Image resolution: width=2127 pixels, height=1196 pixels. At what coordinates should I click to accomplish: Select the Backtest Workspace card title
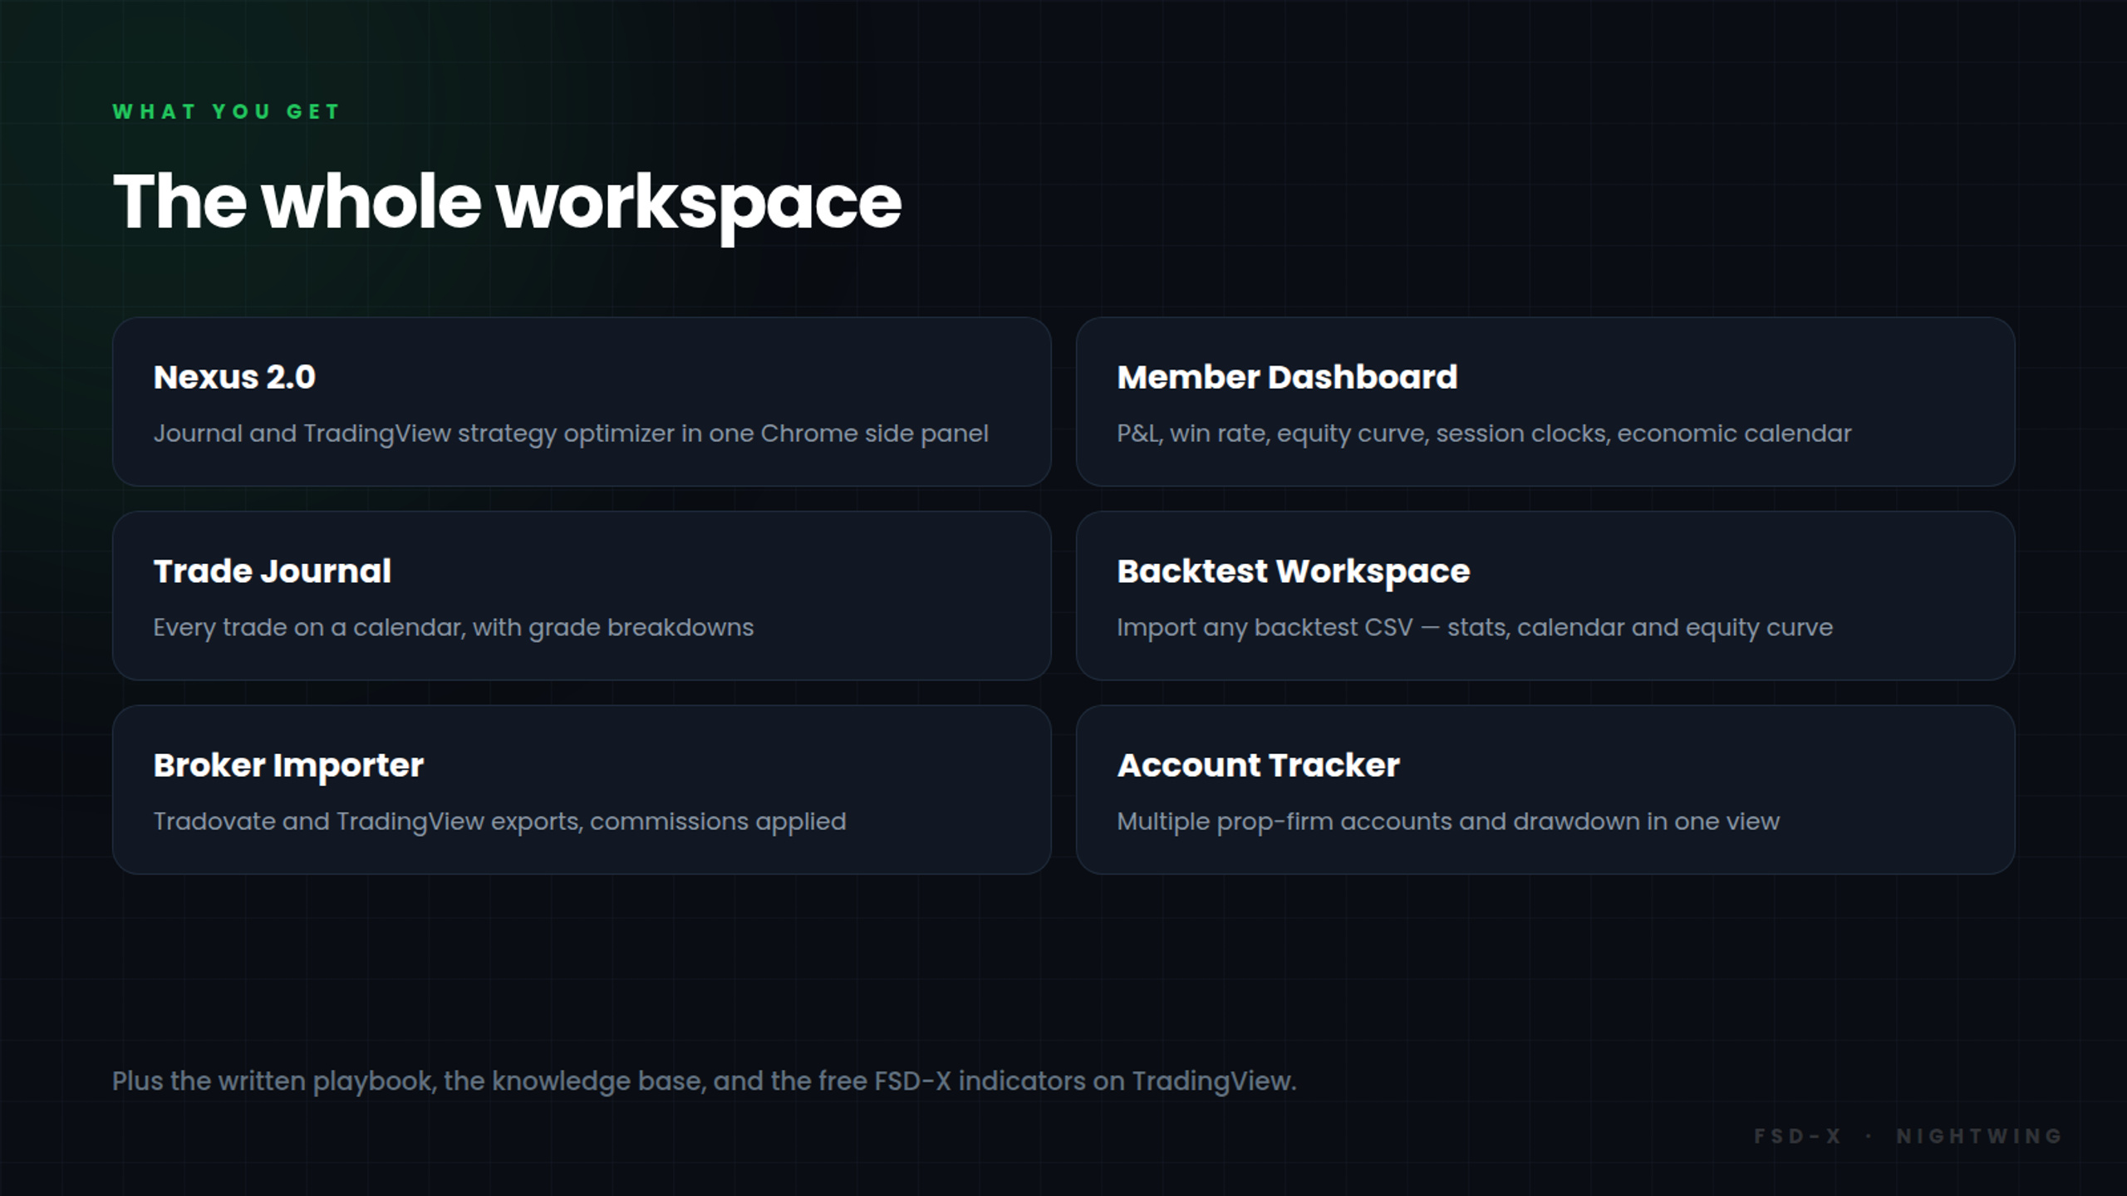[1293, 572]
